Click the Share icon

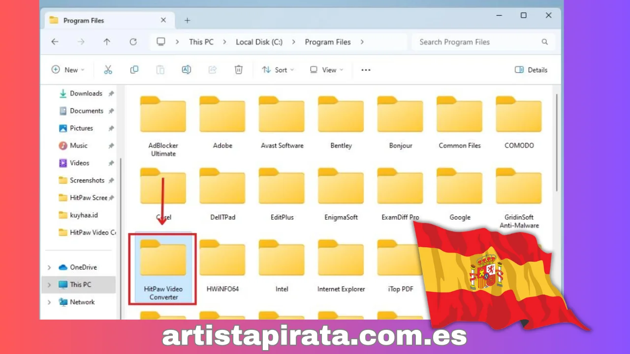pos(213,70)
